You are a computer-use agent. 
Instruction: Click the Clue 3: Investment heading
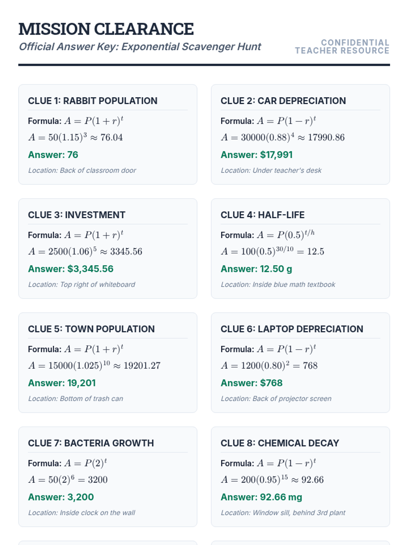(x=76, y=215)
